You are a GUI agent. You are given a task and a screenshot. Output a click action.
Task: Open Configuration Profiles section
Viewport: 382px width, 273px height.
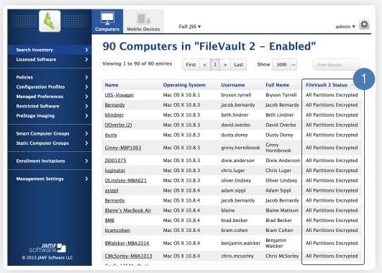[50, 87]
